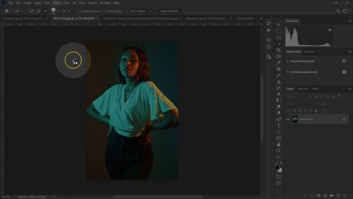Open the Edit Toolbar three-dots menu
353x199 pixels.
(x=279, y=157)
